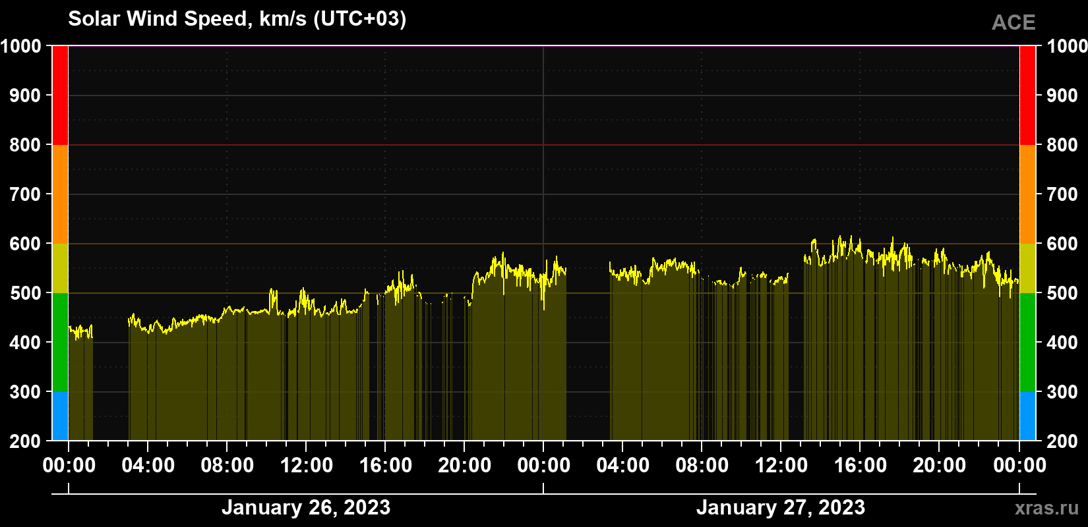This screenshot has height=527, width=1088.
Task: Click the 00:00 label between the two dates
Action: coord(544,466)
